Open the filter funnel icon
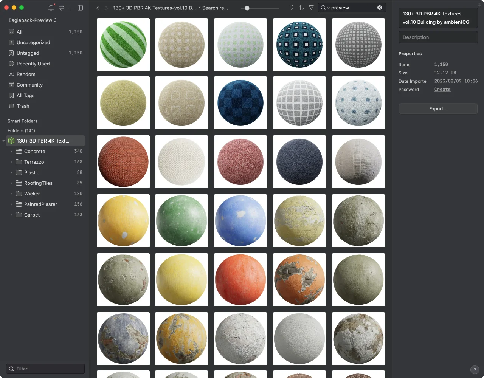 [311, 8]
